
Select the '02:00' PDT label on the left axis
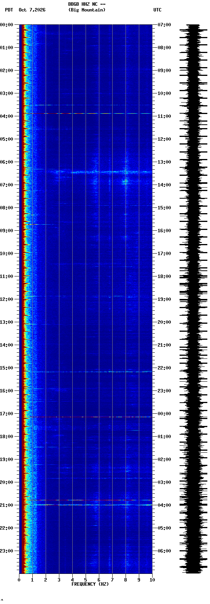6,71
